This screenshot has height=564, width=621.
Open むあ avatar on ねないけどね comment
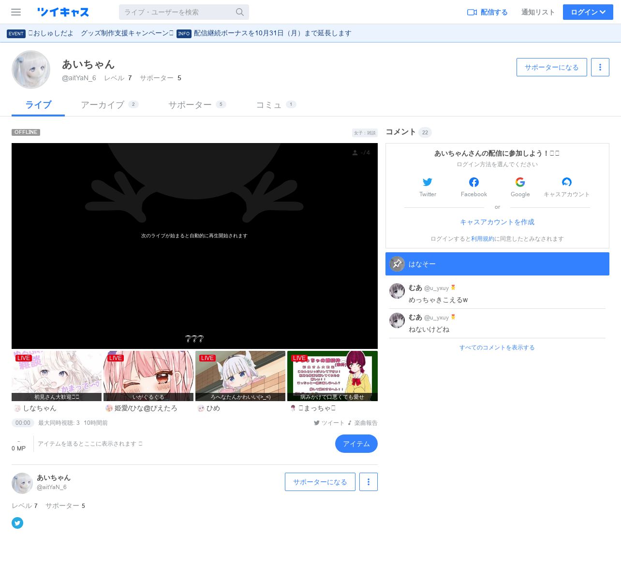pyautogui.click(x=397, y=320)
